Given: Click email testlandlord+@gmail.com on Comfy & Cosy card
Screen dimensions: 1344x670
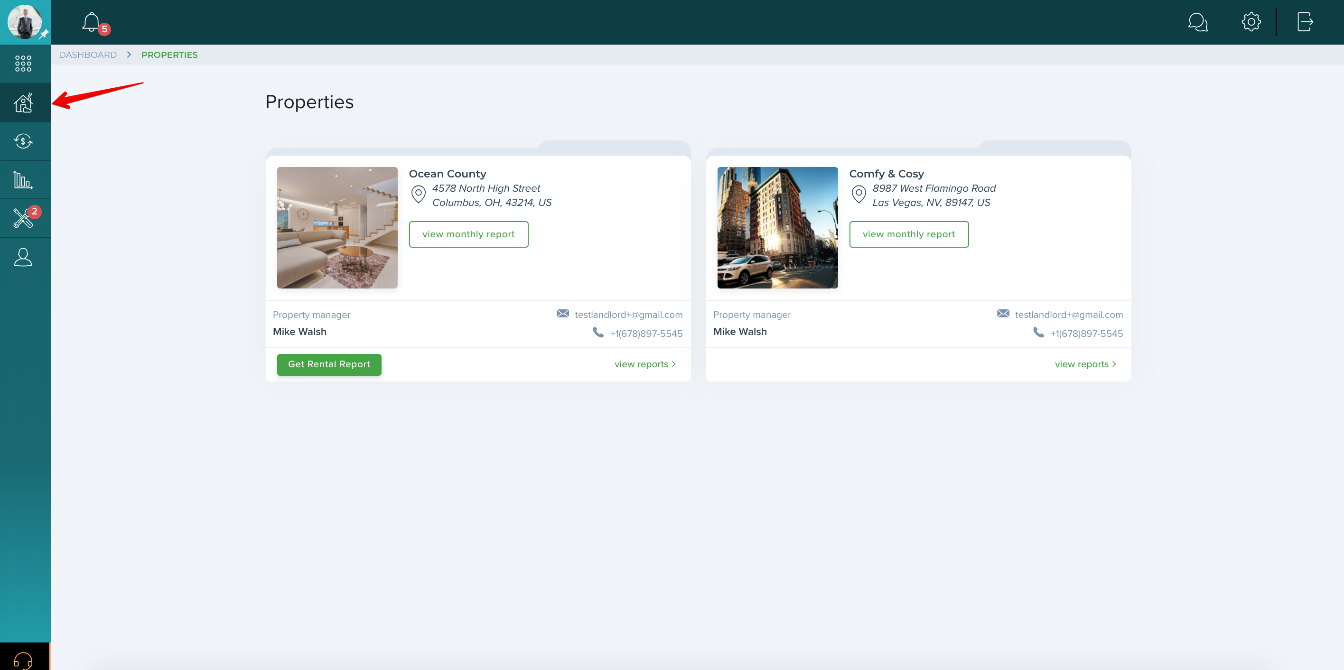Looking at the screenshot, I should [x=1069, y=315].
